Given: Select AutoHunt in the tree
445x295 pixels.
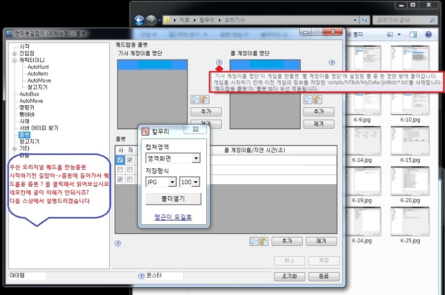Looking at the screenshot, I should [38, 67].
